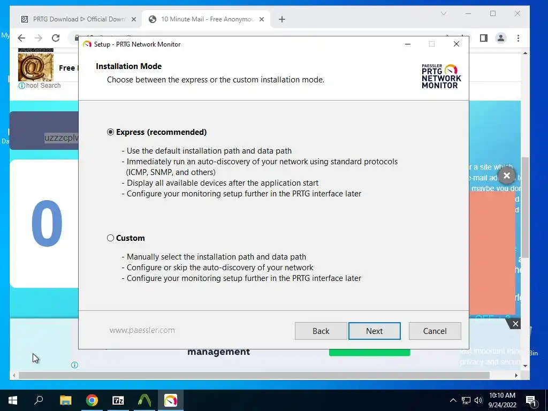Click the volume tray icon
The image size is (548, 411).
[478, 400]
